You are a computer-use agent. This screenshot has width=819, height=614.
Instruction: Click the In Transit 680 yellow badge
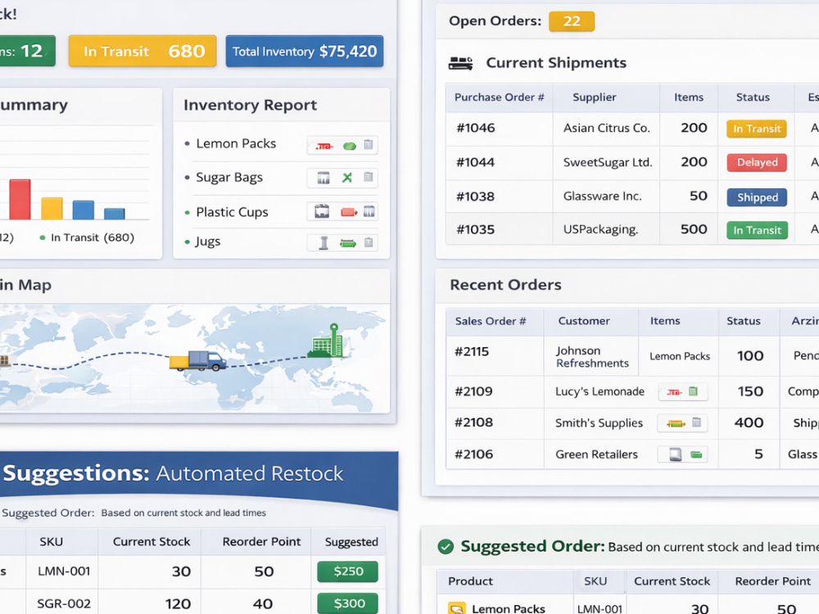point(143,51)
